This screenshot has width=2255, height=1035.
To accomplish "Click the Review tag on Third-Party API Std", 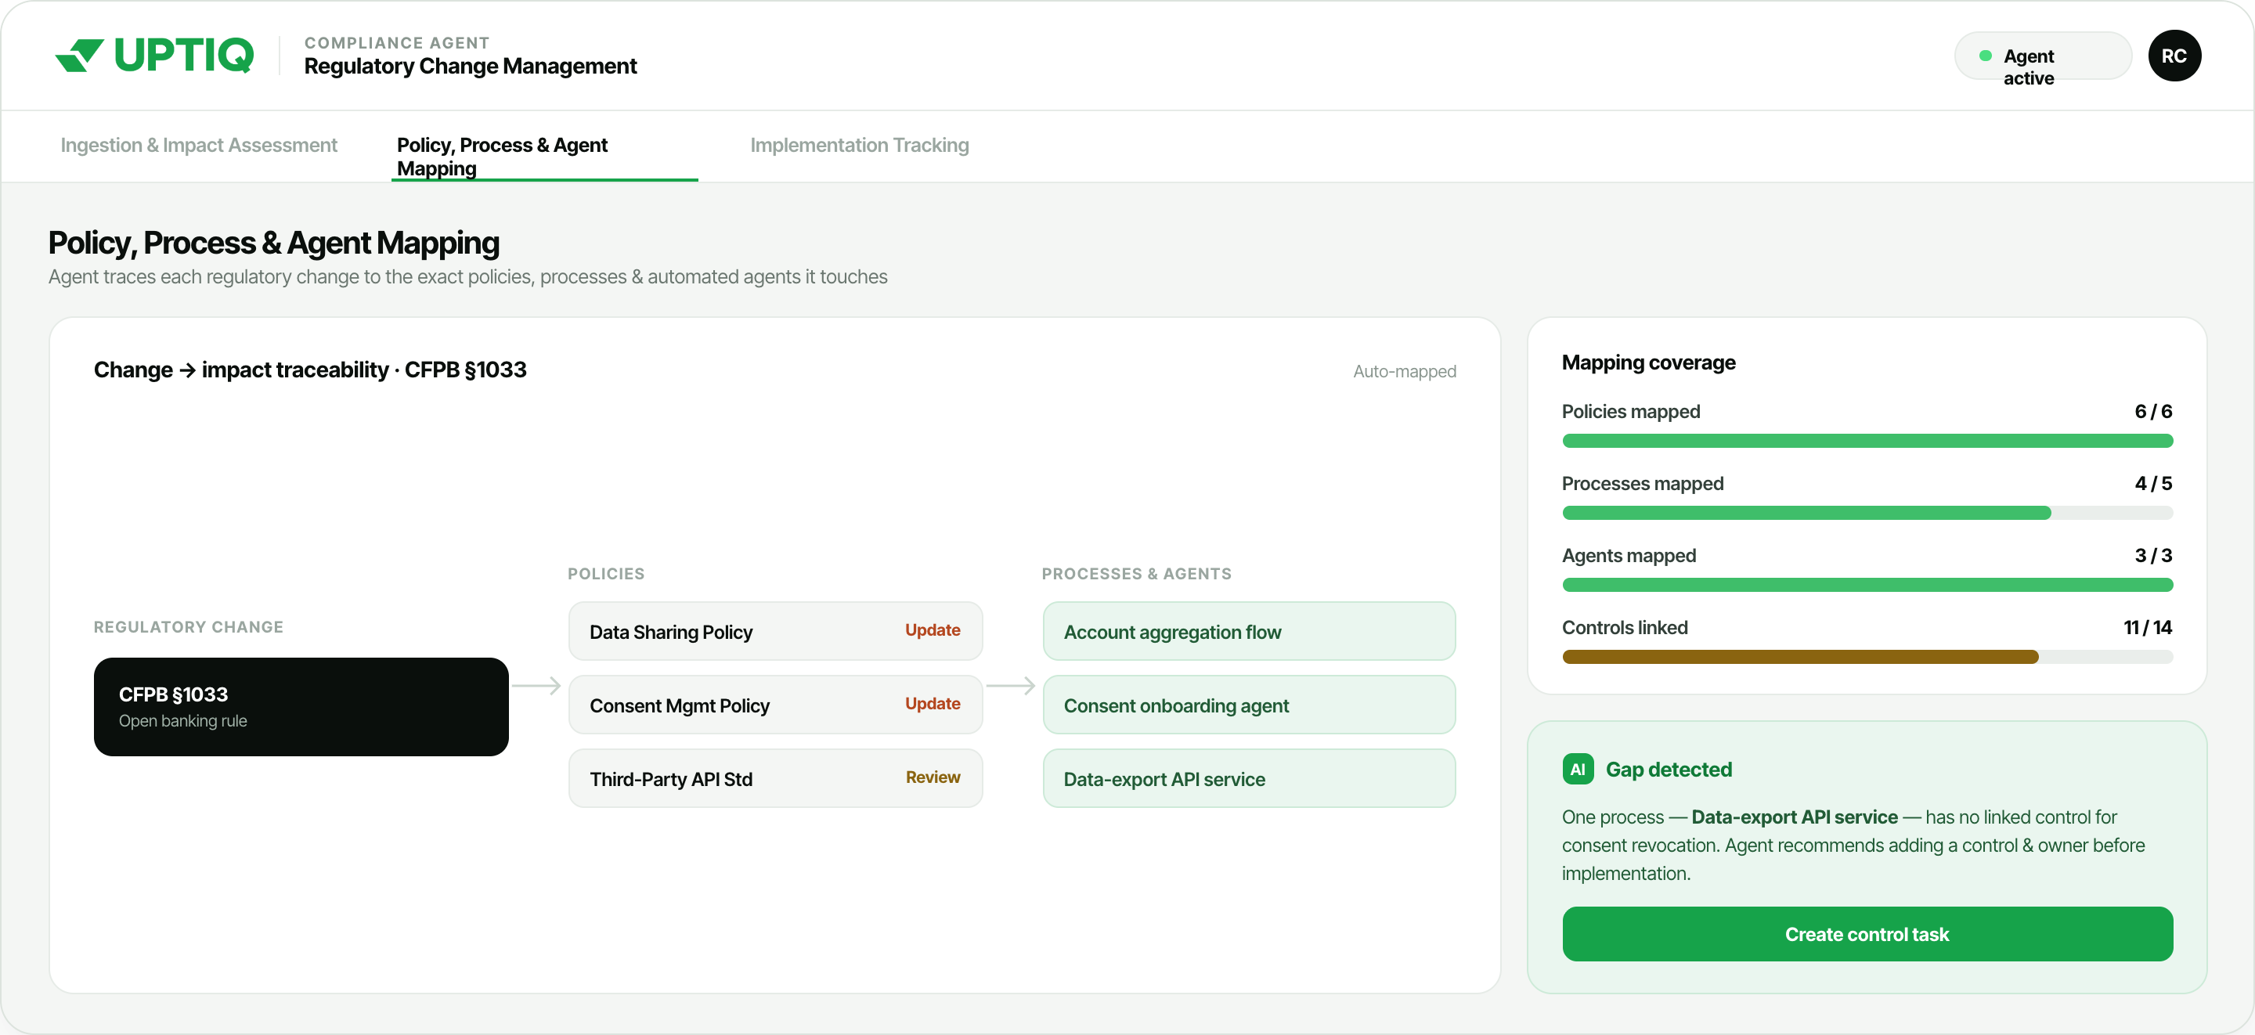I will tap(933, 777).
